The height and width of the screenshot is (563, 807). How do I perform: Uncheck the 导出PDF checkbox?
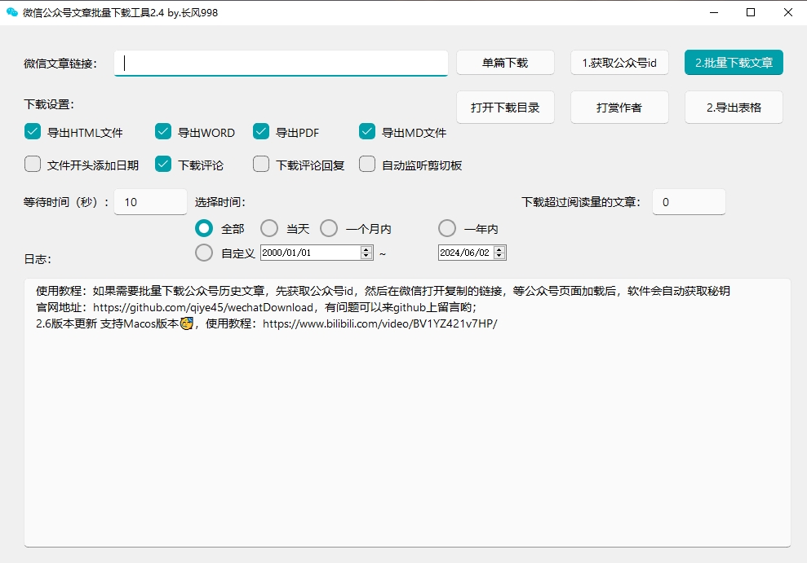tap(261, 131)
